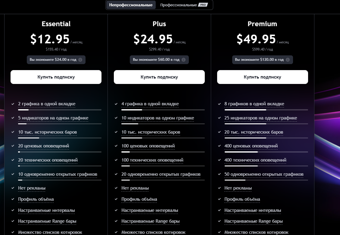The width and height of the screenshot is (340, 235).
Task: Click info icon beside Premium $120.00 savings
Action: click(288, 60)
